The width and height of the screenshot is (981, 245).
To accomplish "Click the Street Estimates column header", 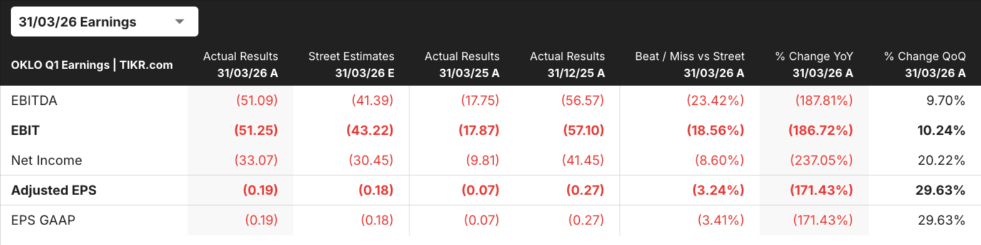I will [x=351, y=65].
